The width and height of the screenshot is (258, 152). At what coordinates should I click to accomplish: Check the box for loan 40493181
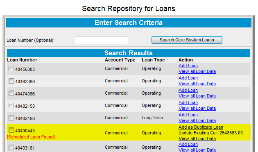pos(11,147)
